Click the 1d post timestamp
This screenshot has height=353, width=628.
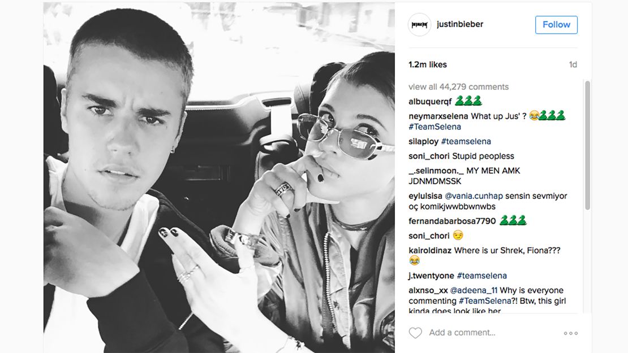(x=573, y=65)
